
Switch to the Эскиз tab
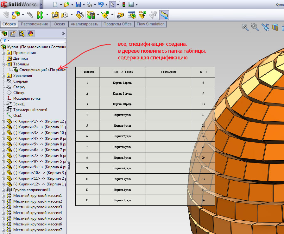[x=59, y=24]
